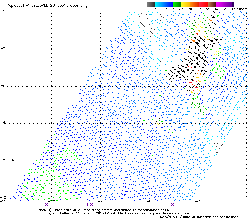Click the '-9' longitude axis label
The height and width of the screenshot is (219, 249).
[100, 201]
